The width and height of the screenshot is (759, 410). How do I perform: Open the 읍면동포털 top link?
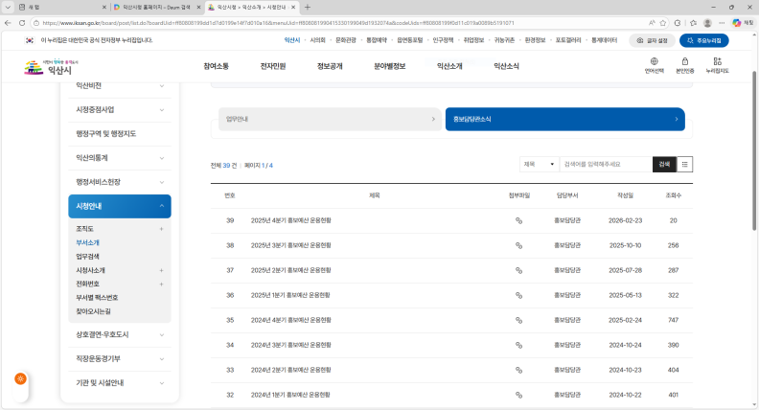(410, 40)
